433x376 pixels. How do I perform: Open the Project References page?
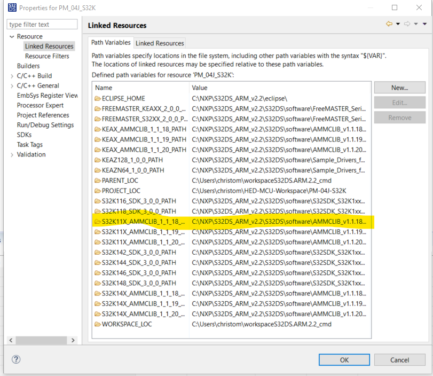(x=43, y=115)
